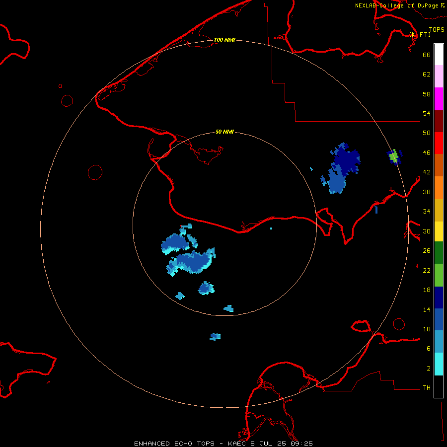
Task: Click the light pink legend swatch
Action: pos(439,76)
